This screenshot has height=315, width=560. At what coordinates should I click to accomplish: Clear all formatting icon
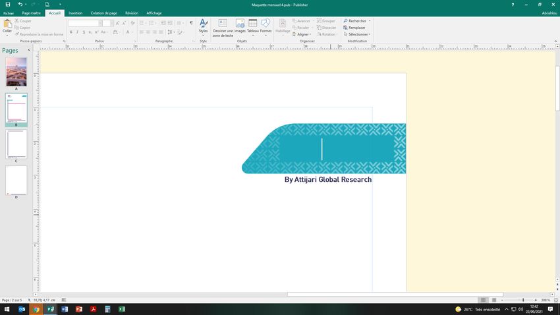point(132,23)
